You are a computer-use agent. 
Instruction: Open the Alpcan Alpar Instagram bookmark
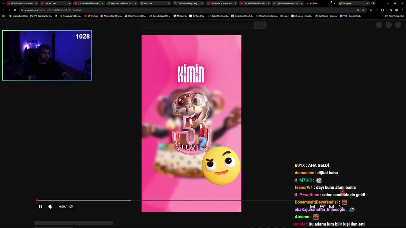coord(111,16)
